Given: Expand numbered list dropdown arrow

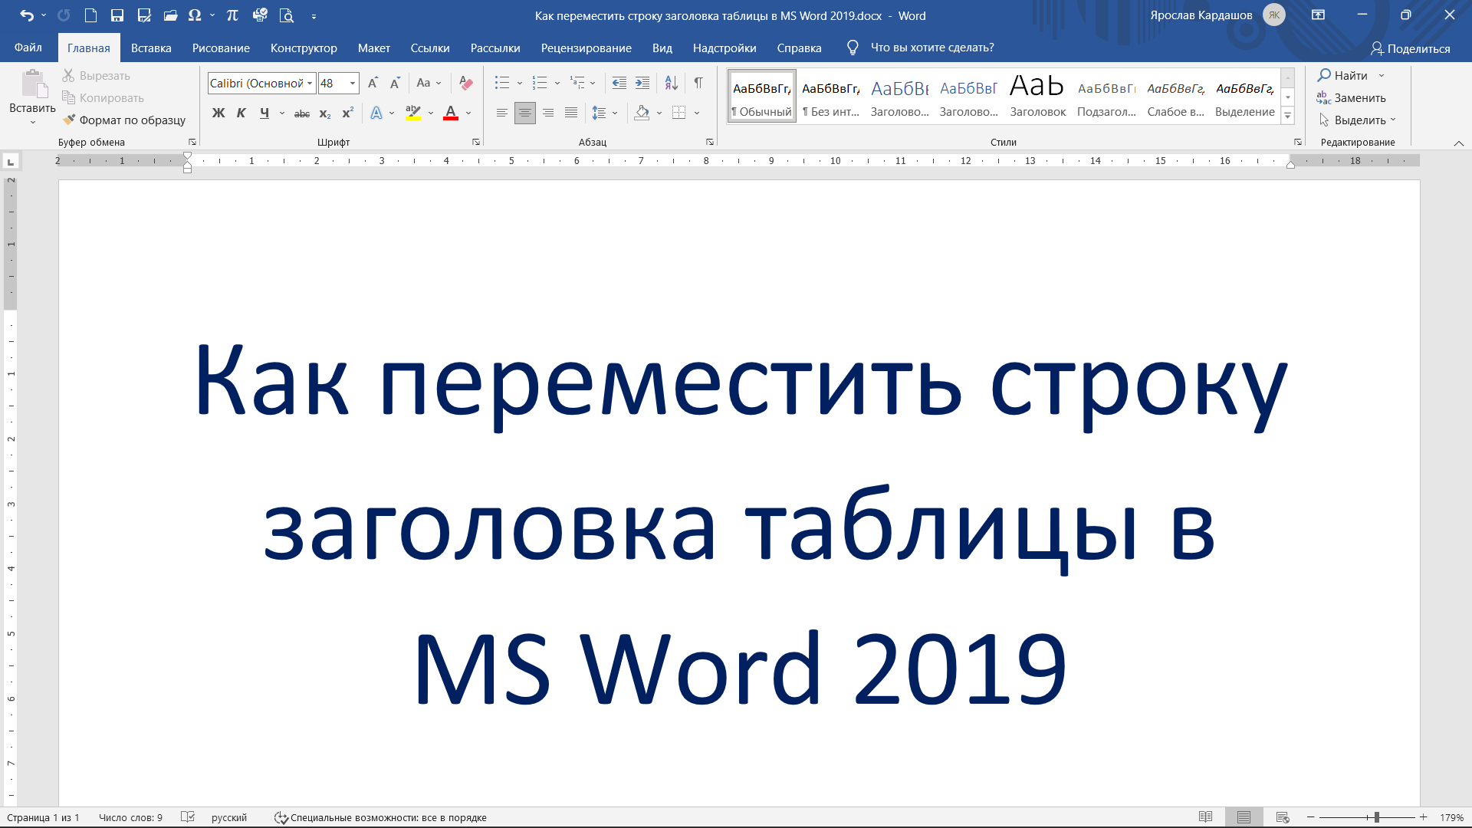Looking at the screenshot, I should pyautogui.click(x=557, y=83).
